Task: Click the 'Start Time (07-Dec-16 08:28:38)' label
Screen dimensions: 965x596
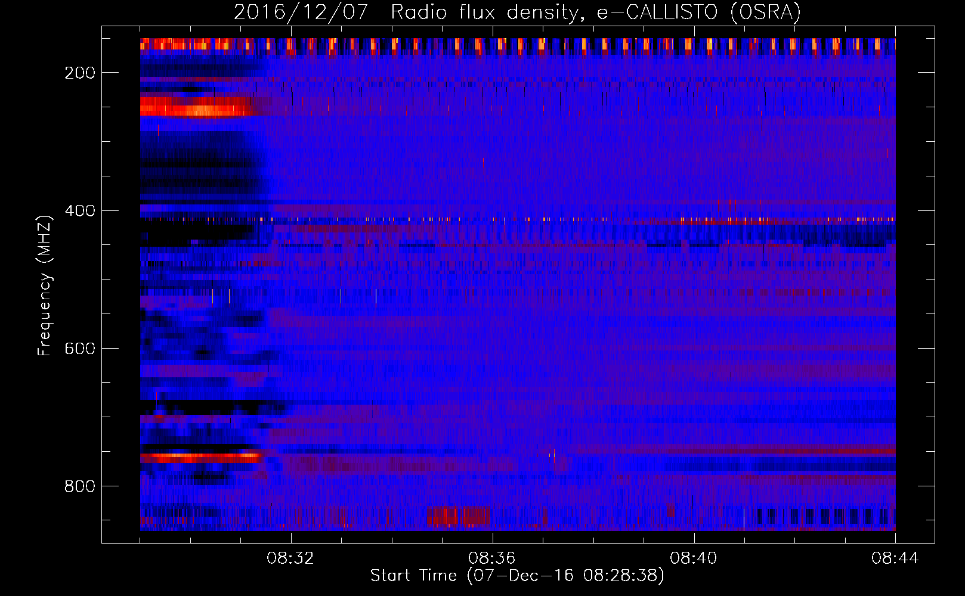Action: (517, 576)
